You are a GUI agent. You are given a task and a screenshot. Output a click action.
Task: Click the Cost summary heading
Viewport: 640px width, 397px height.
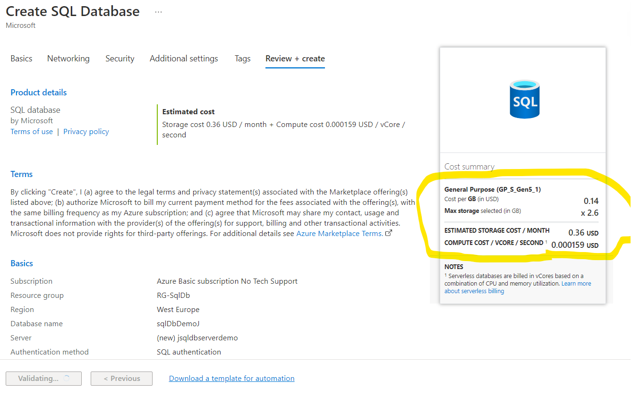(x=469, y=167)
